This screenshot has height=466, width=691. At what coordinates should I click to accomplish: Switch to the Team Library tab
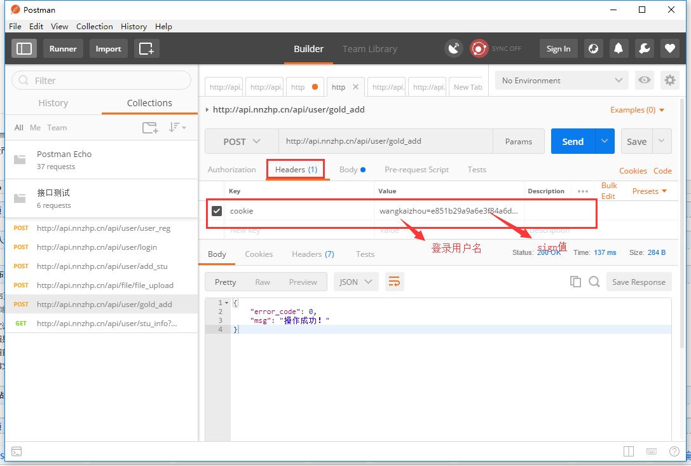[x=370, y=49]
